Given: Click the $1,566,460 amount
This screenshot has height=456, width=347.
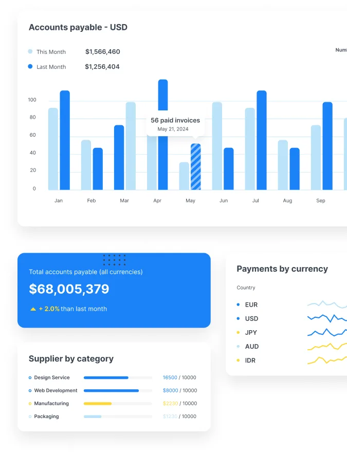Looking at the screenshot, I should 103,52.
